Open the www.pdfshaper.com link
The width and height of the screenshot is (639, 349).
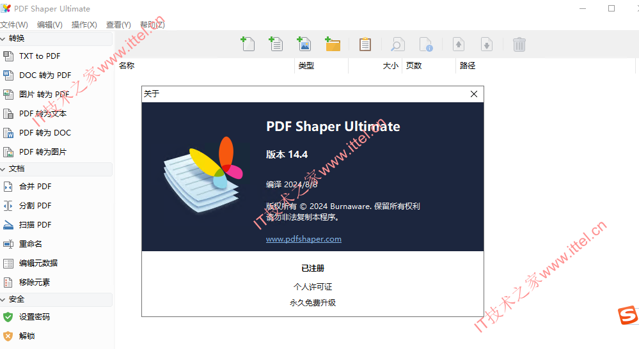[304, 239]
